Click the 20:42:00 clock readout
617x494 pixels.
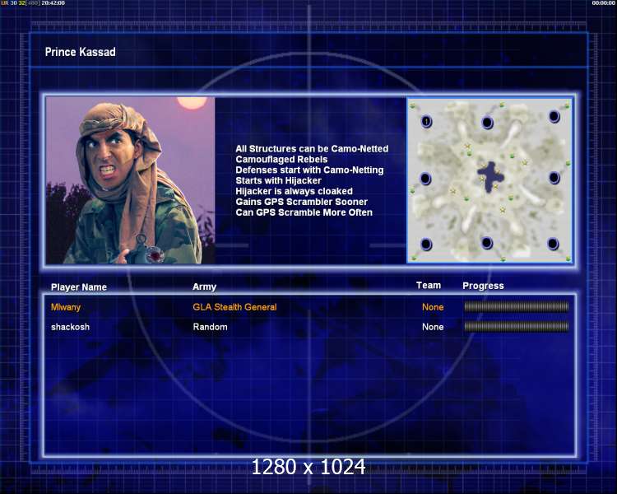pos(53,2)
